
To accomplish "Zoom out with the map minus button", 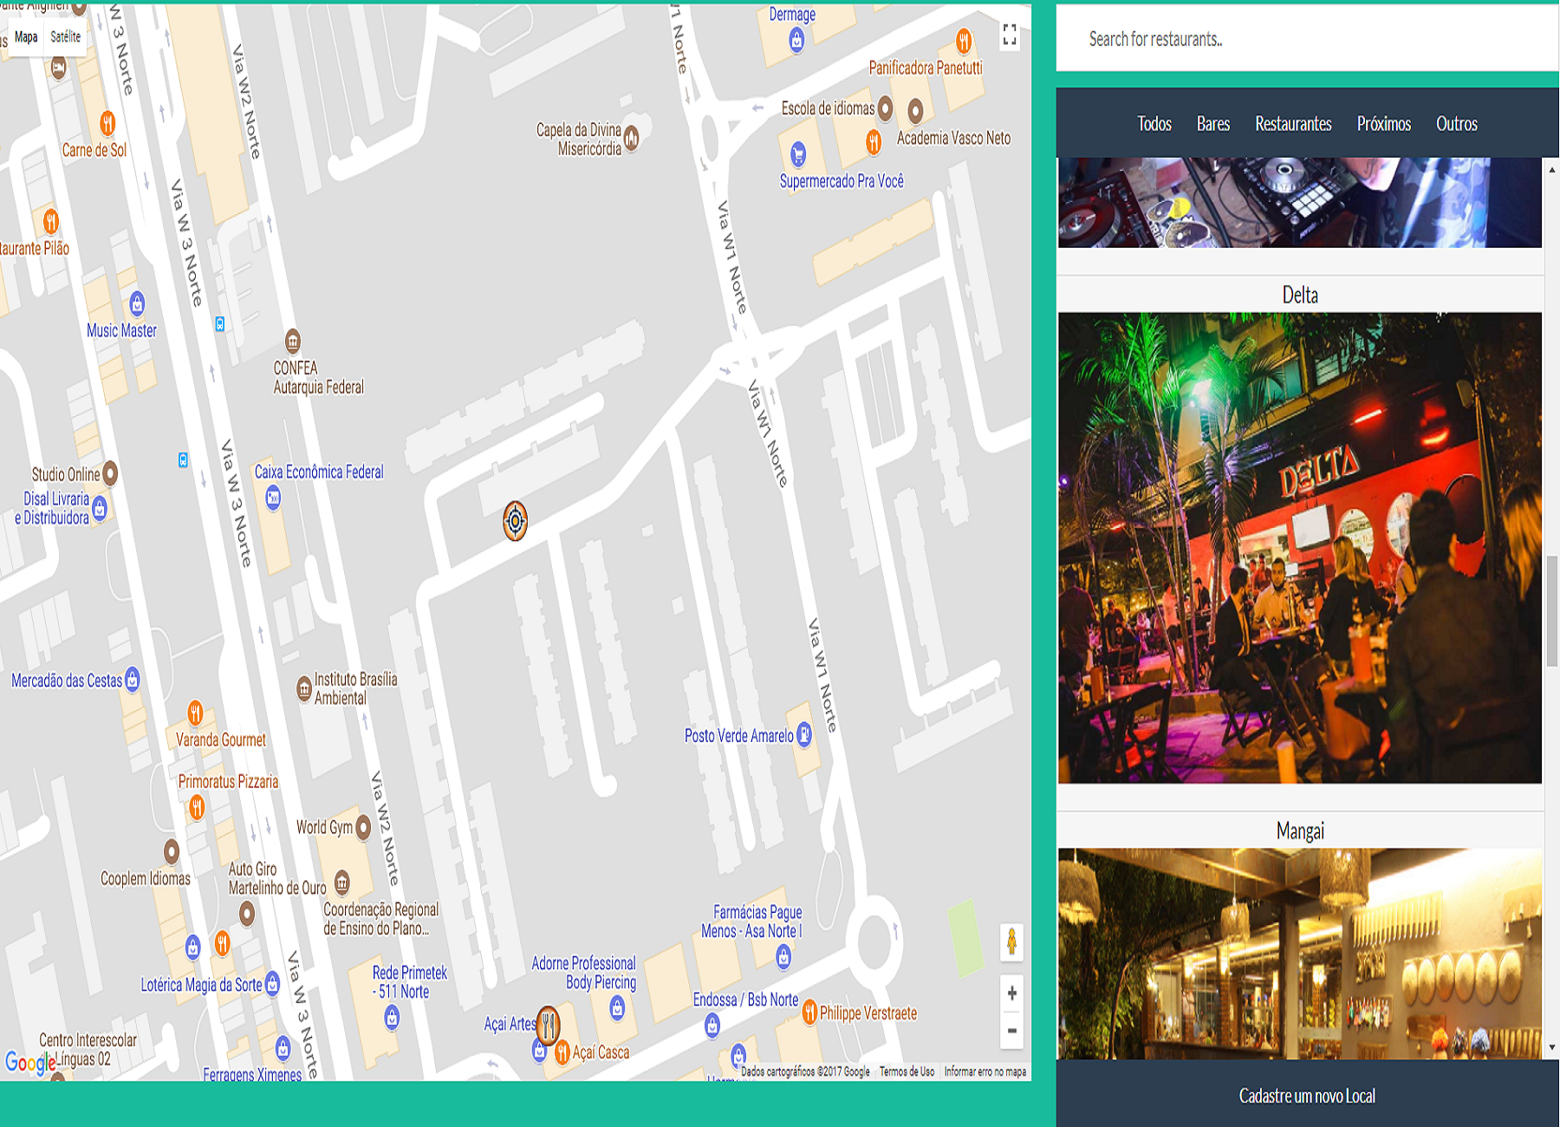I will click(x=1011, y=1031).
